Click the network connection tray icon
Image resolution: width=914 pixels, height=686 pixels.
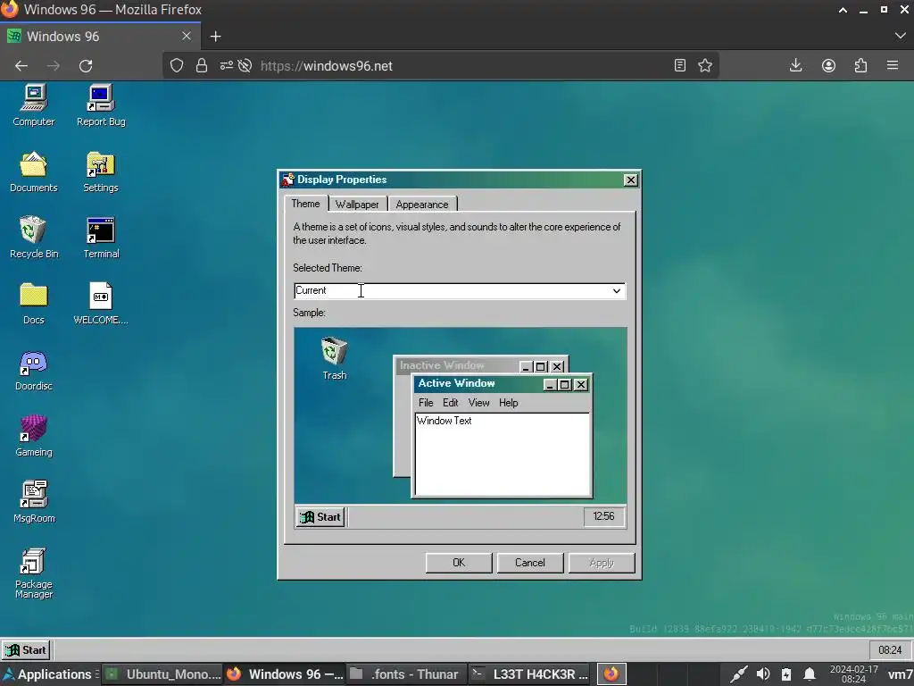point(738,674)
